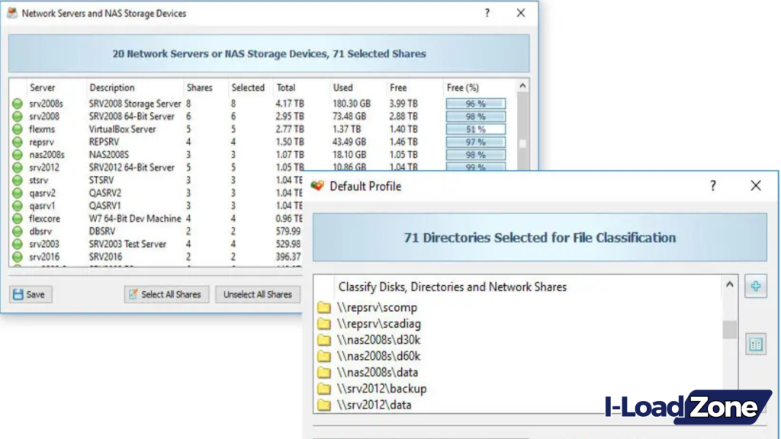Click the Free percentage bar for srv2012
Viewport: 781px width, 439px height.
(x=474, y=167)
